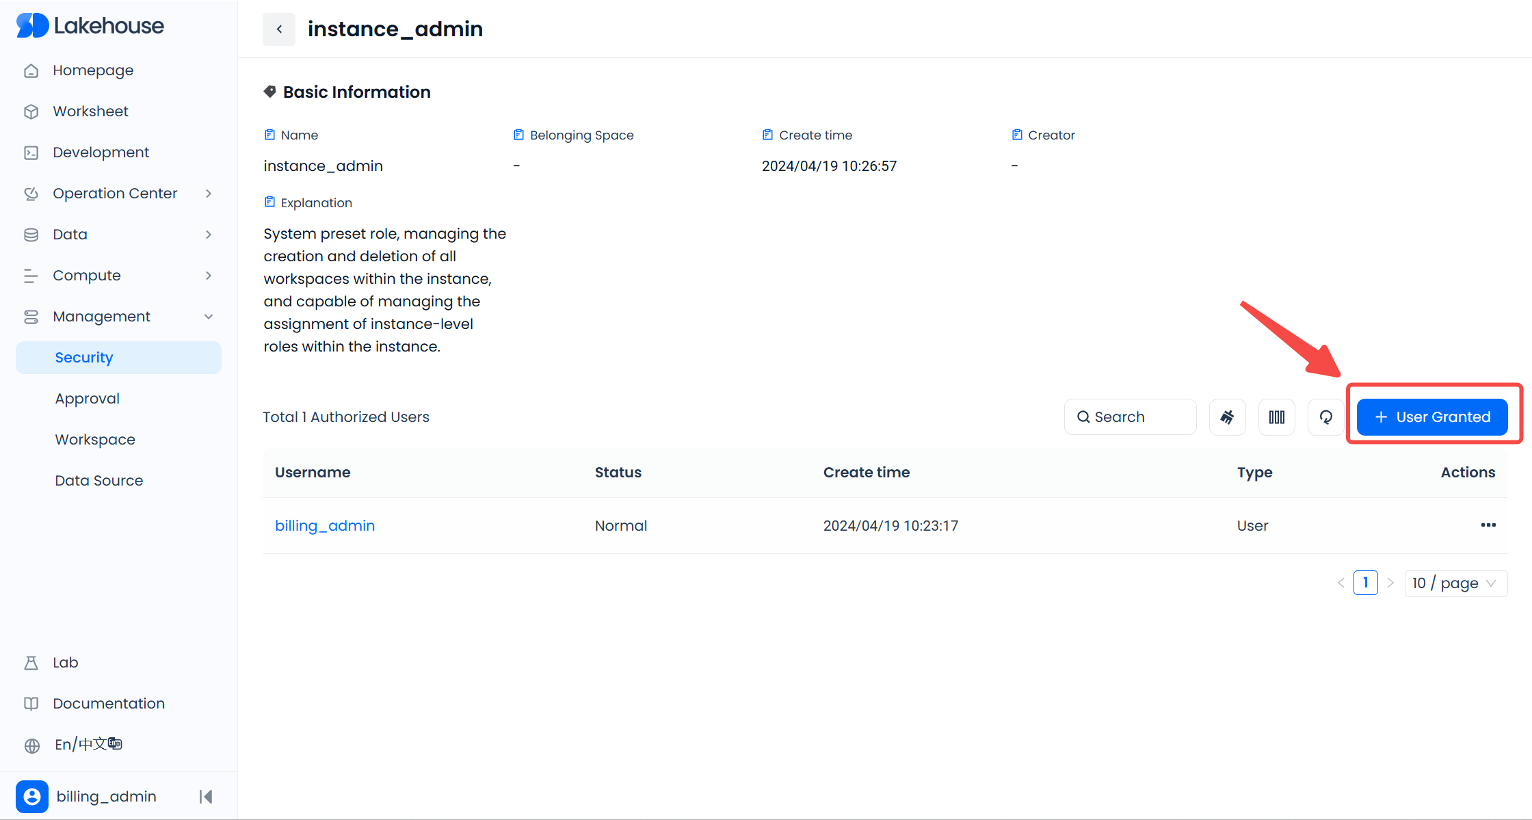Image resolution: width=1532 pixels, height=820 pixels.
Task: Click the billing_admin avatar icon at bottom
Action: (32, 797)
